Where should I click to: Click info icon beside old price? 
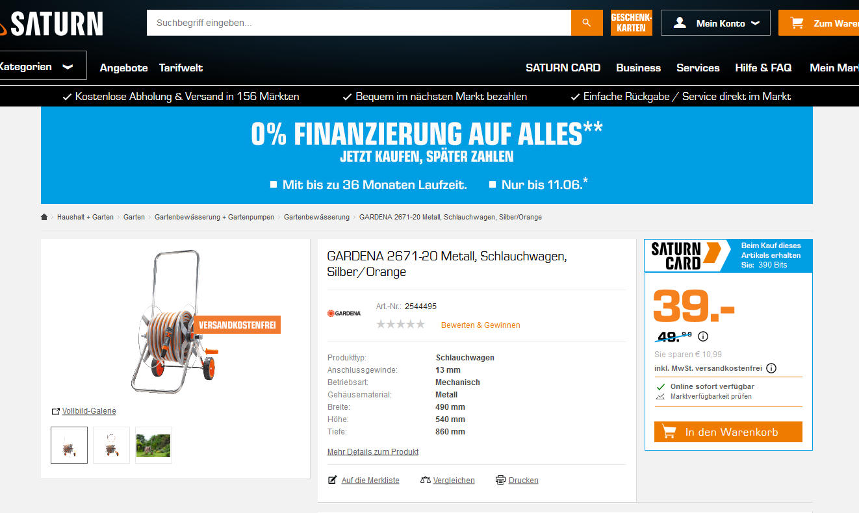point(703,336)
